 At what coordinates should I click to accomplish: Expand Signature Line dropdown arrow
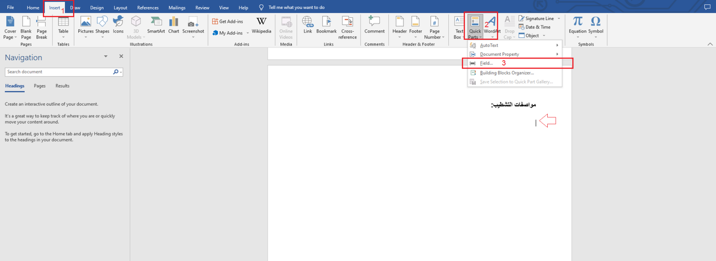(559, 18)
